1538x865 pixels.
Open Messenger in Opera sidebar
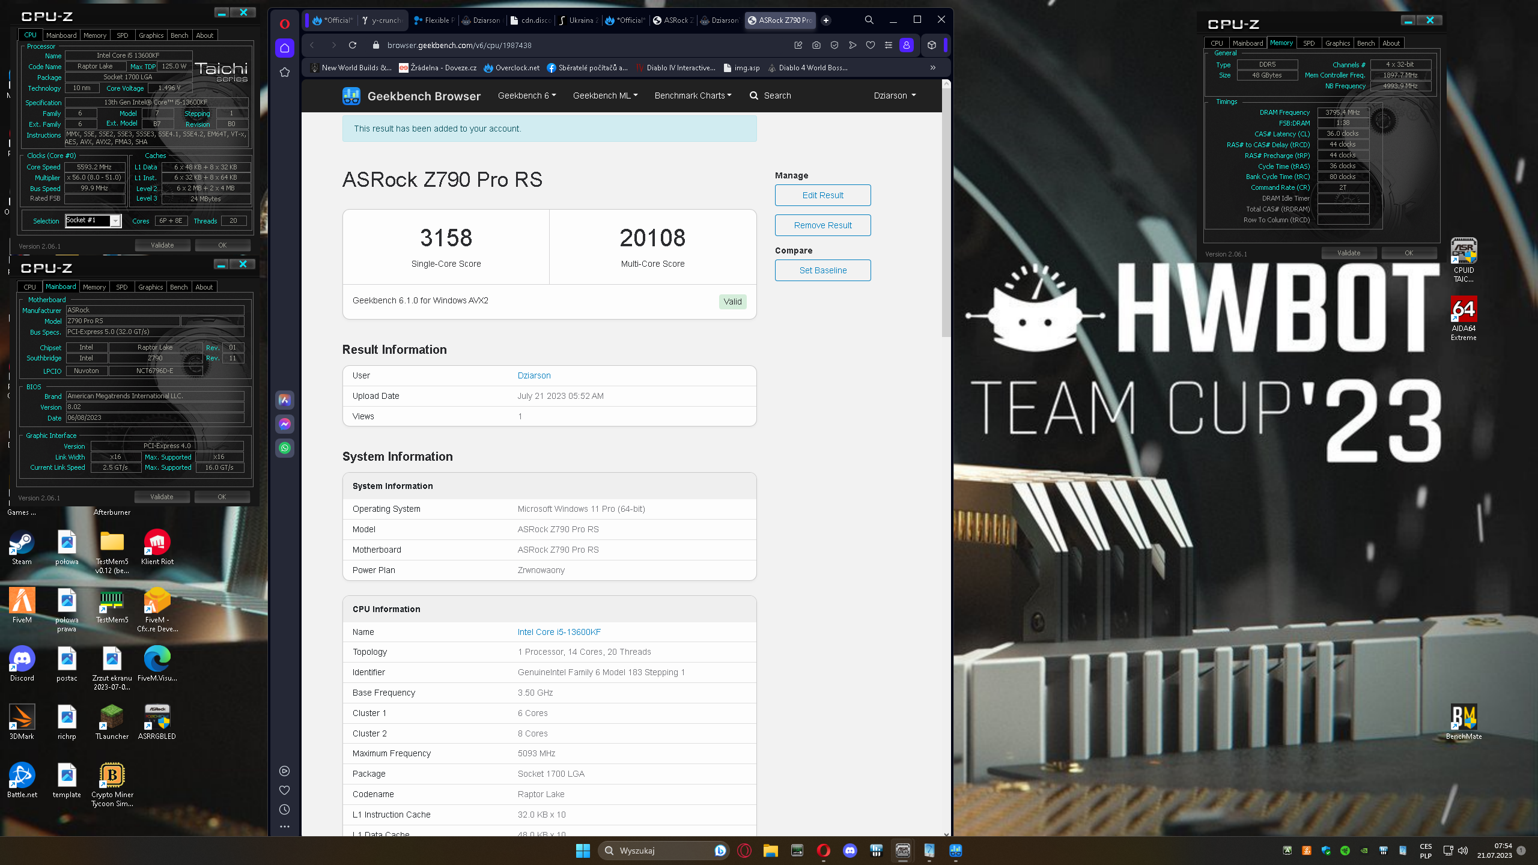click(285, 424)
